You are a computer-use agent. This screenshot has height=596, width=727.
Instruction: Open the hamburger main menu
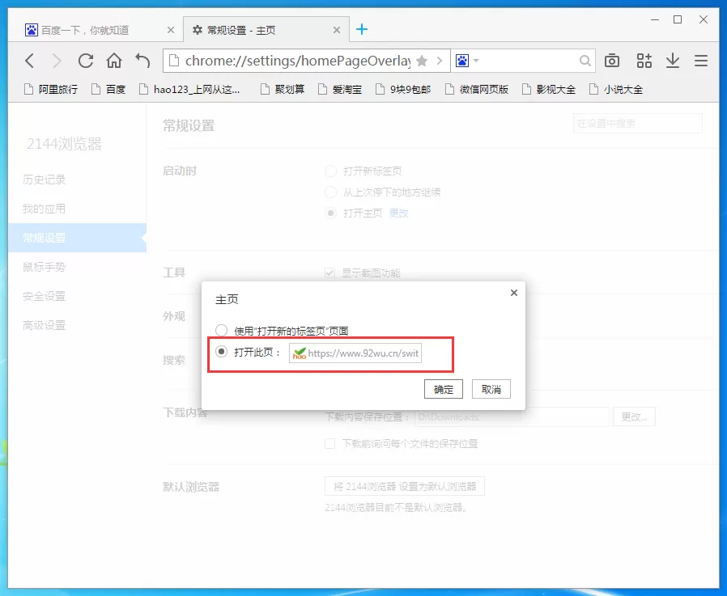point(701,61)
